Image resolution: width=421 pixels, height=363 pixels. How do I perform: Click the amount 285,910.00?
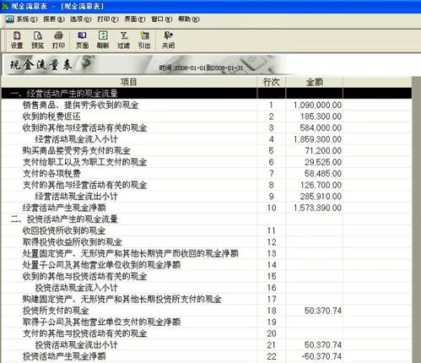[x=321, y=197]
